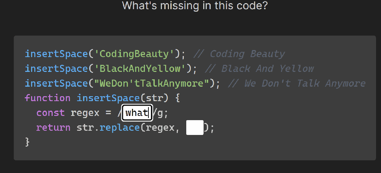Click the 'What's missing in this code?' heading
Viewport: 381px width, 173px height.
pyautogui.click(x=195, y=6)
